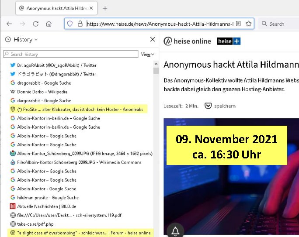Screen dimensions: 299x237
Task: Go back with the browser back arrow
Action: (9, 24)
